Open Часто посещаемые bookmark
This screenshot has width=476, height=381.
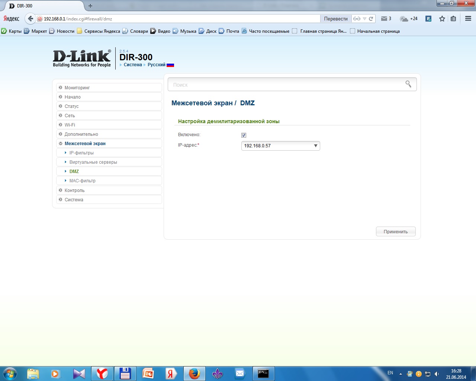(266, 31)
